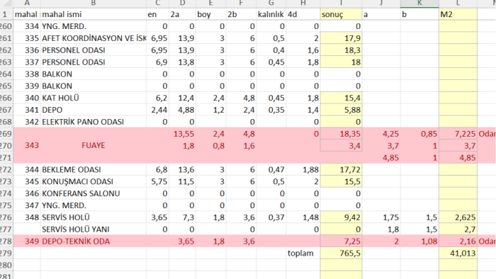Select sonuç value 9,42 in row 276
This screenshot has width=496, height=279.
pos(341,217)
